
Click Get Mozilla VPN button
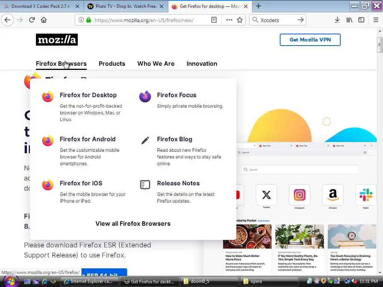(x=310, y=40)
